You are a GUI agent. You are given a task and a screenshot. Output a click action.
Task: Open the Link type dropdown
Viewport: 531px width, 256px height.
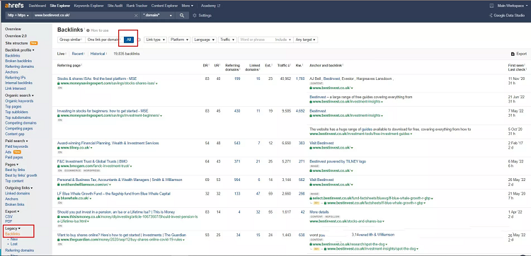[x=156, y=40]
